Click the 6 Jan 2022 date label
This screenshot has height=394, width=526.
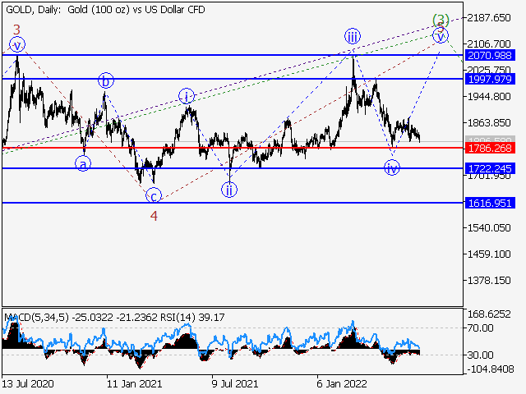pos(342,384)
